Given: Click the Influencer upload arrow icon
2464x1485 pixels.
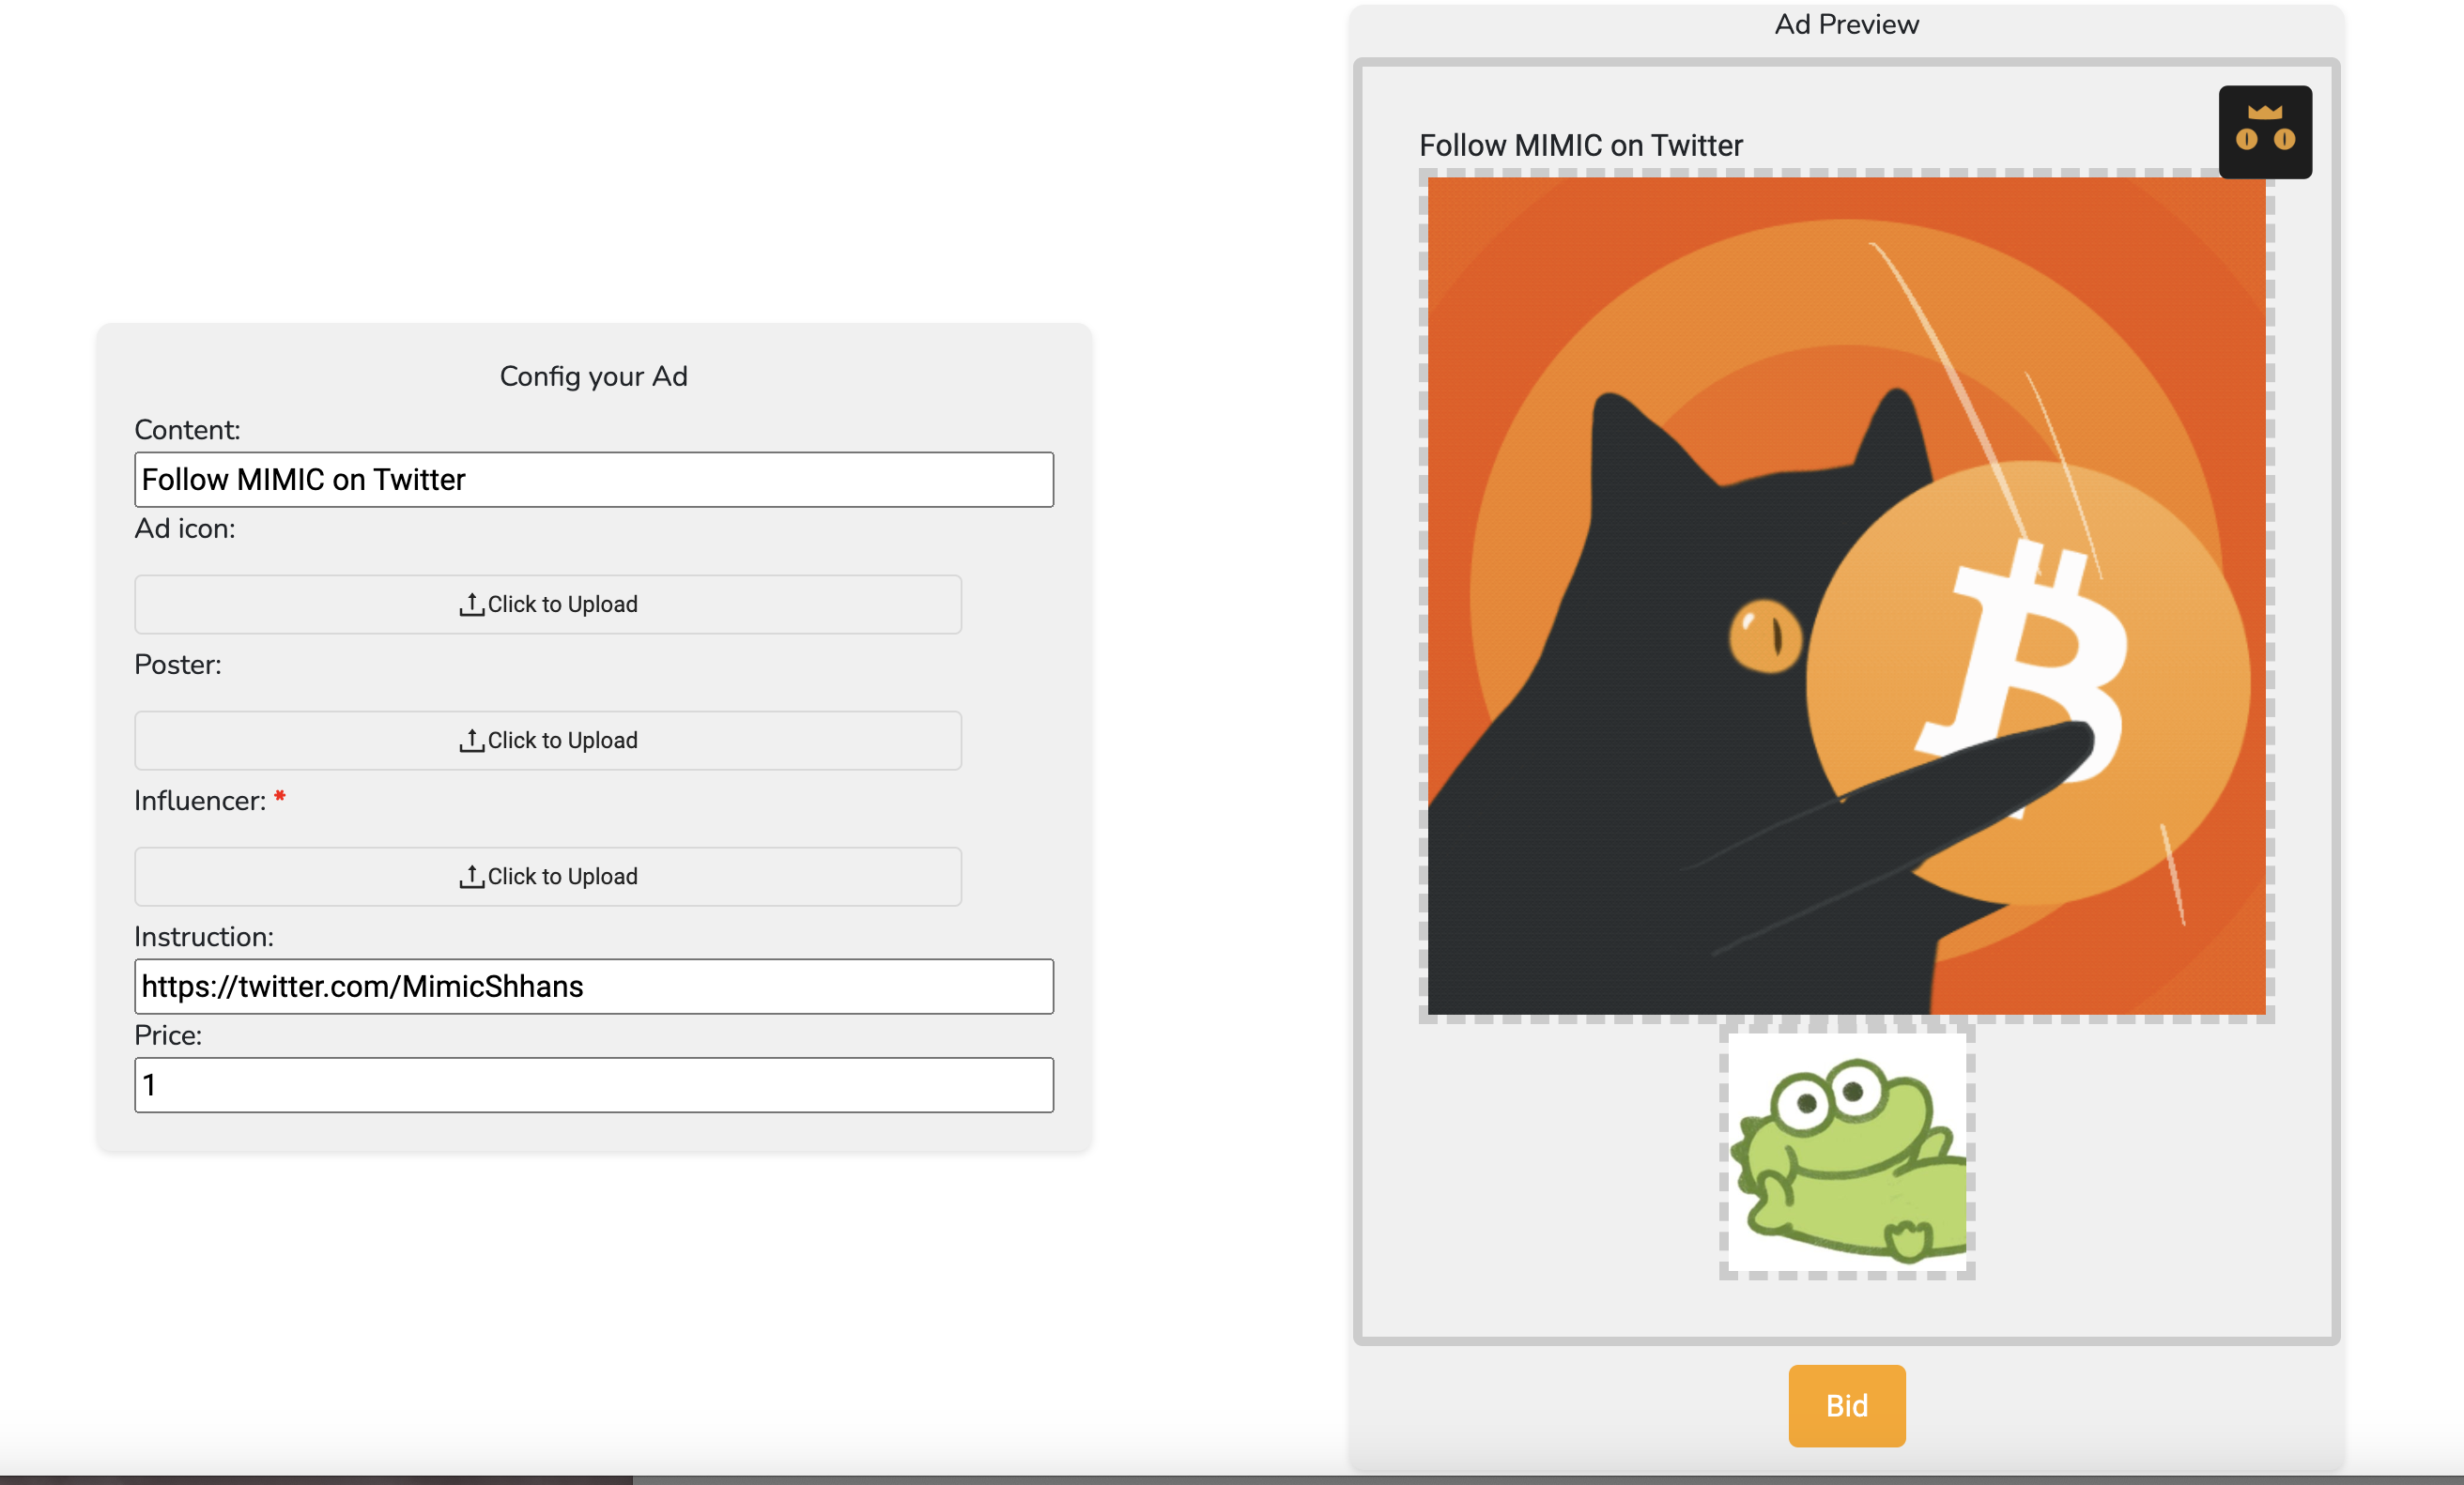Looking at the screenshot, I should point(472,877).
